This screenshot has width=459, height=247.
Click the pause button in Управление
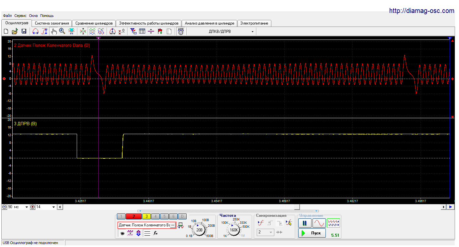305,223
